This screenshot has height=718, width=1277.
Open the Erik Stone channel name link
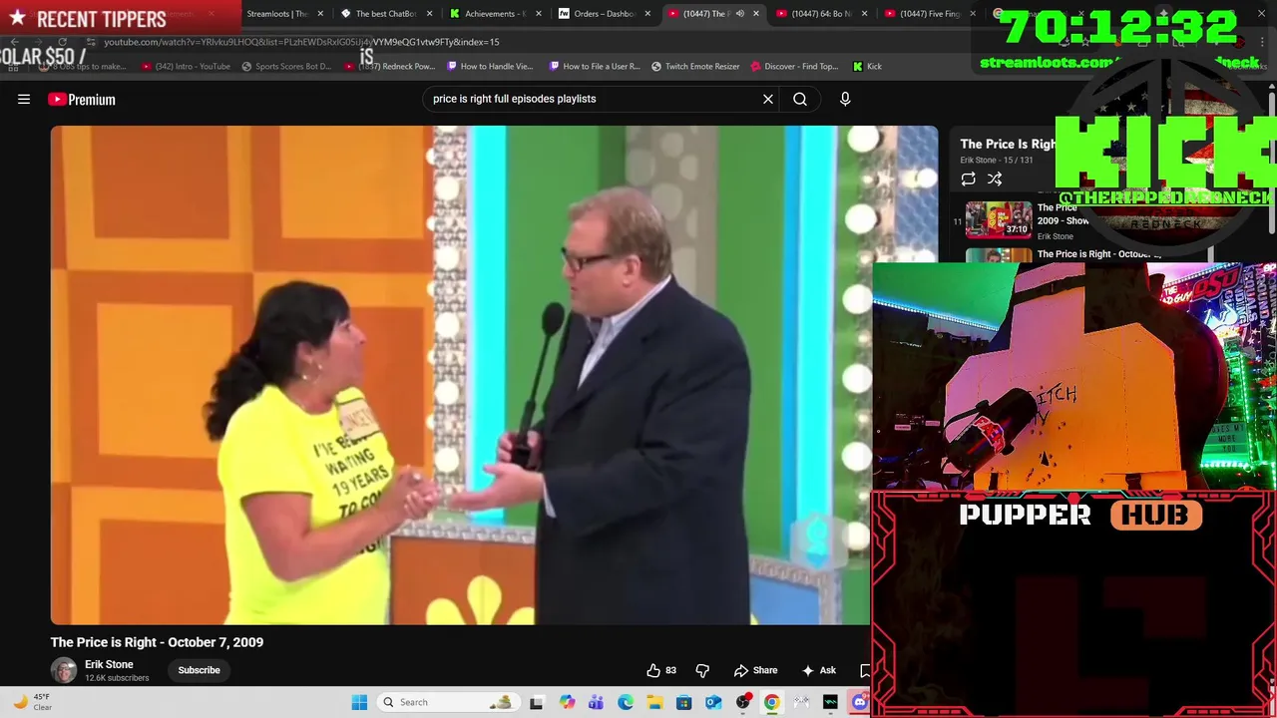click(x=109, y=664)
